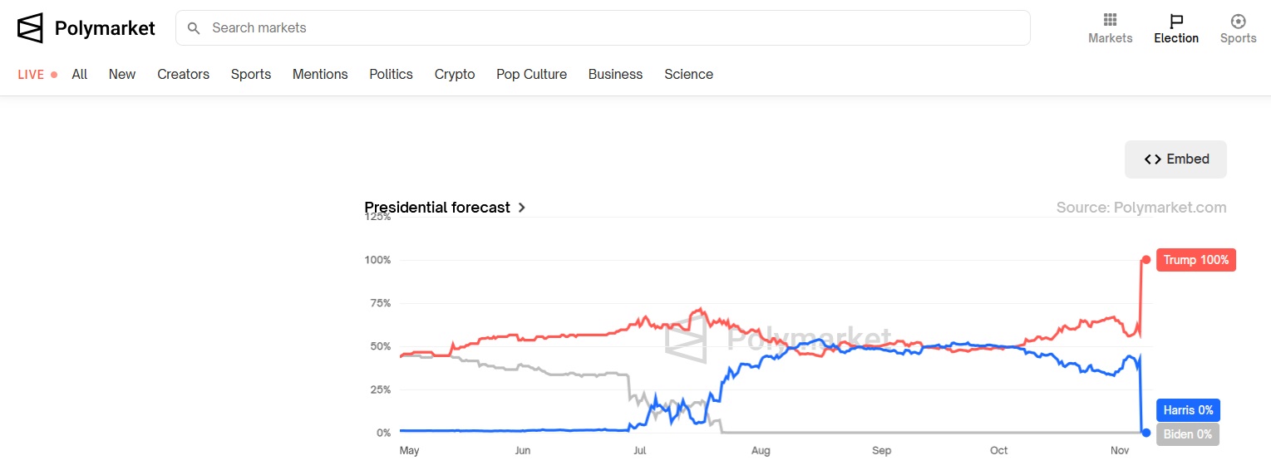Image resolution: width=1271 pixels, height=475 pixels.
Task: Switch to the Pop Culture tab
Action: tap(531, 74)
